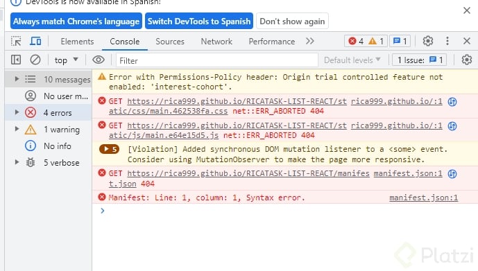The width and height of the screenshot is (478, 271).
Task: Open the Performance tab
Action: [272, 42]
